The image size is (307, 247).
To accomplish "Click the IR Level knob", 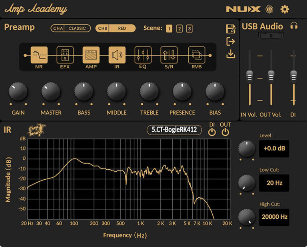I will 247,149.
